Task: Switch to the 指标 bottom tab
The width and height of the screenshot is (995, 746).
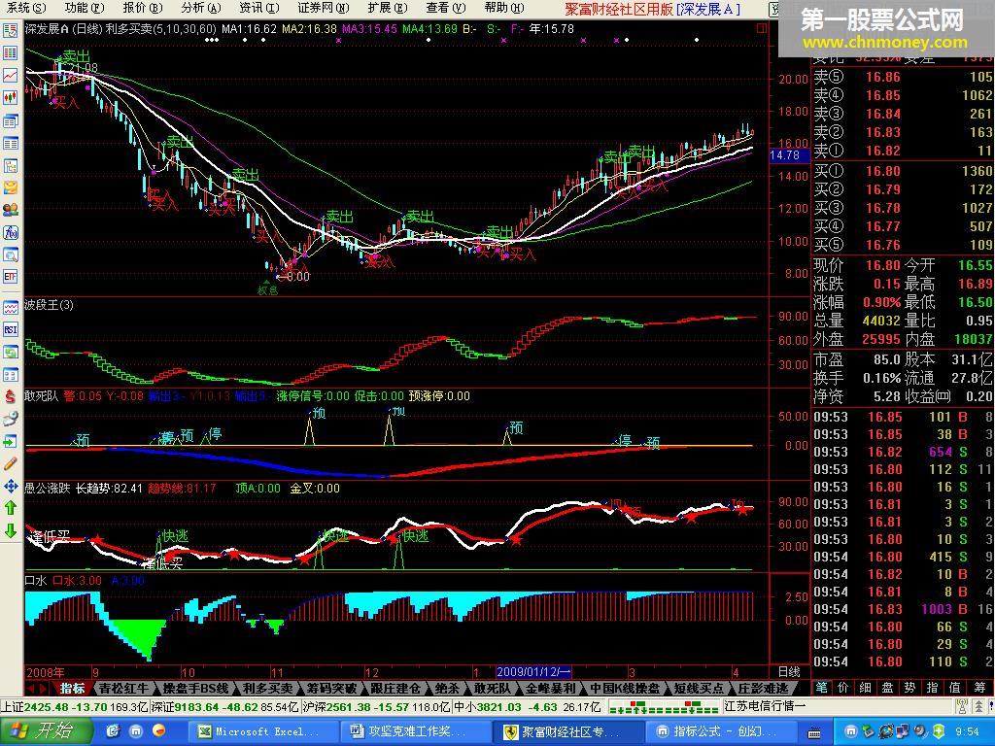Action: click(72, 689)
